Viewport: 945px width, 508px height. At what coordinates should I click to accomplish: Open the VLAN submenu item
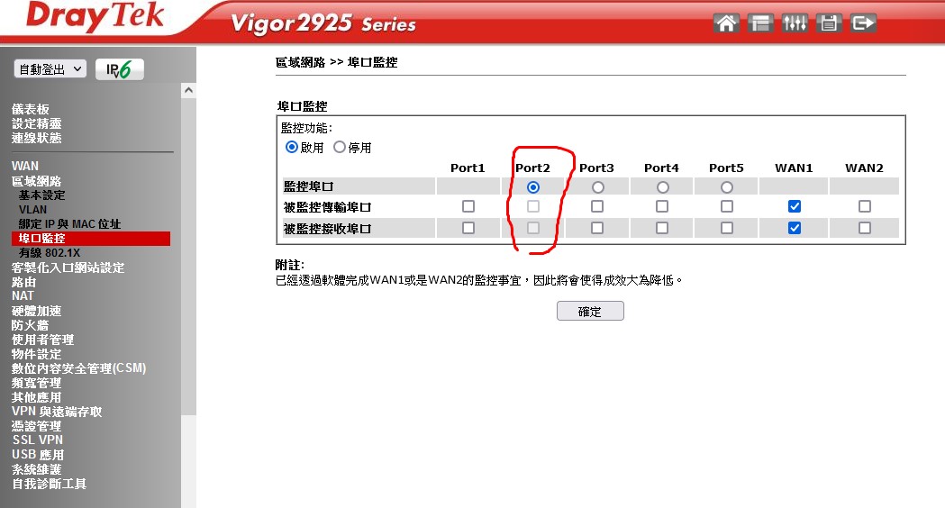[x=32, y=210]
